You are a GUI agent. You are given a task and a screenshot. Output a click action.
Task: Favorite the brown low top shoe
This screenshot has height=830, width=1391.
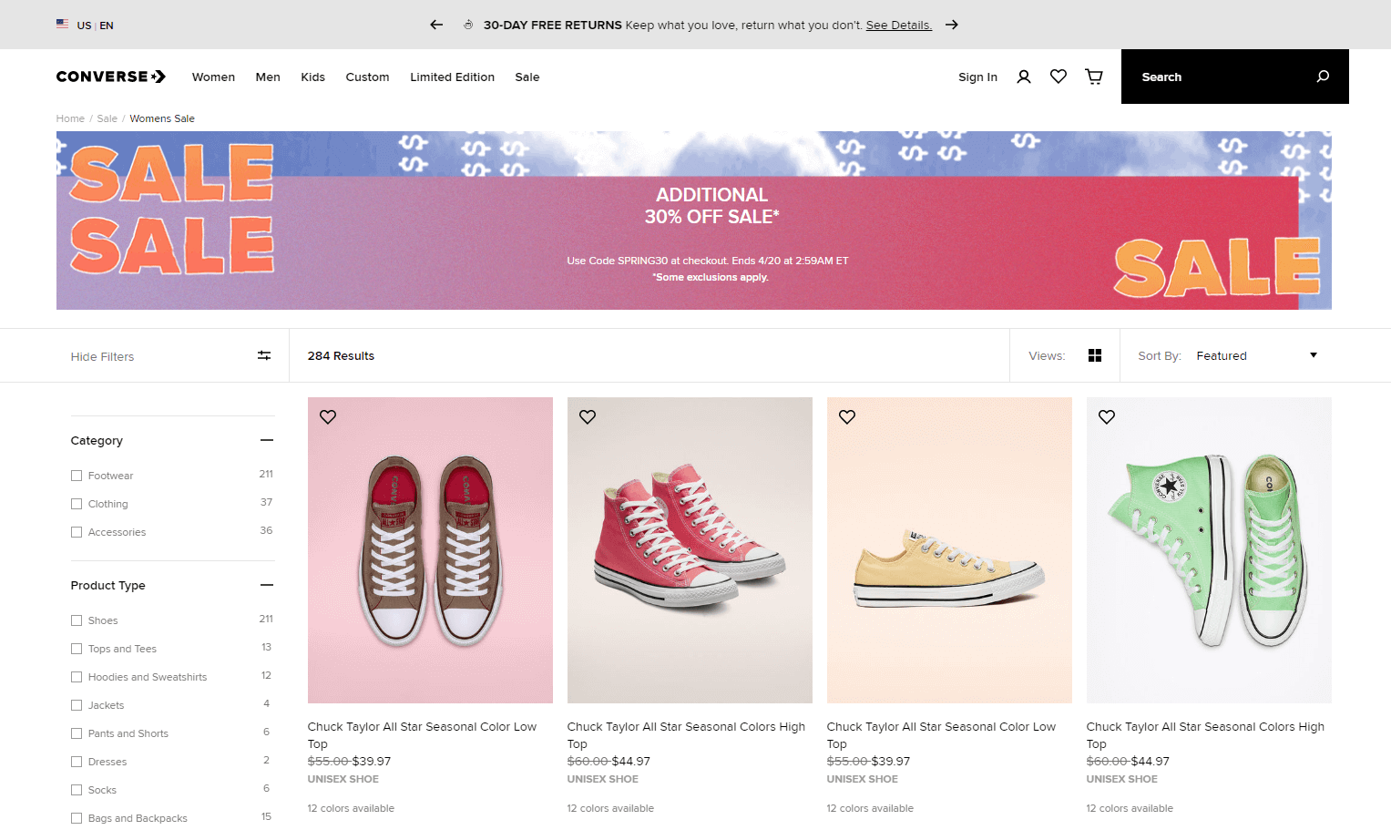coord(328,416)
